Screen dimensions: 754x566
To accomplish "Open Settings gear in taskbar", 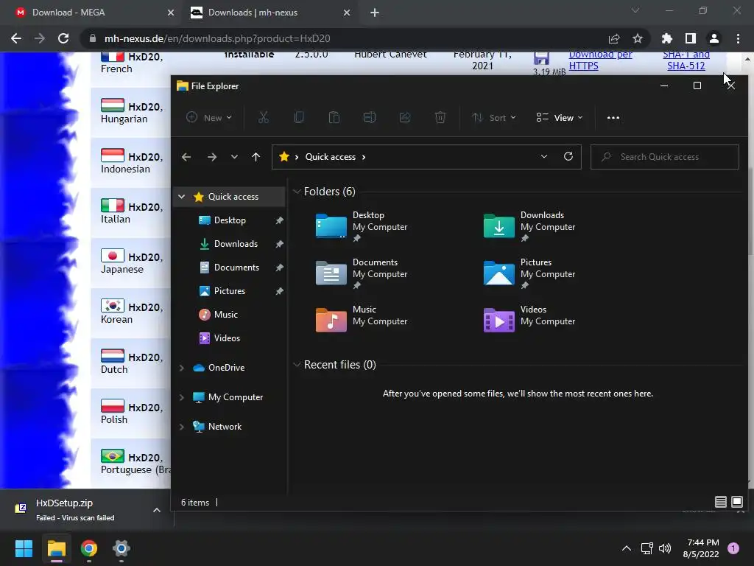I will click(121, 548).
